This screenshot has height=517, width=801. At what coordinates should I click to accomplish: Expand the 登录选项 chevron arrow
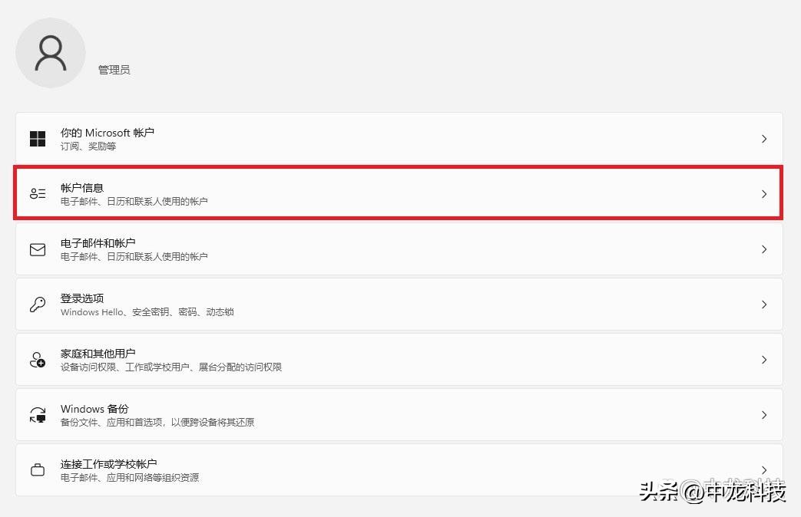(763, 304)
